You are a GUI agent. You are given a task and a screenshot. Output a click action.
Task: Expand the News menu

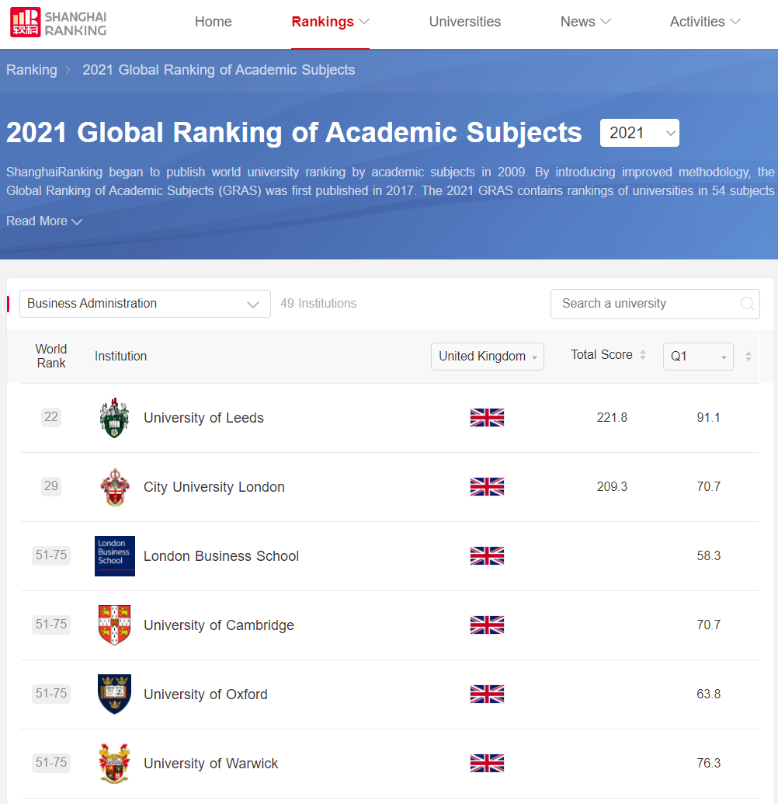click(x=585, y=22)
